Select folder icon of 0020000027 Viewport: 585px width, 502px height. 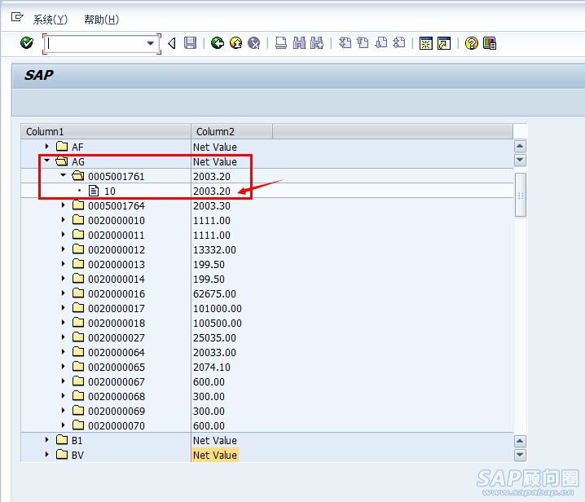coord(78,337)
